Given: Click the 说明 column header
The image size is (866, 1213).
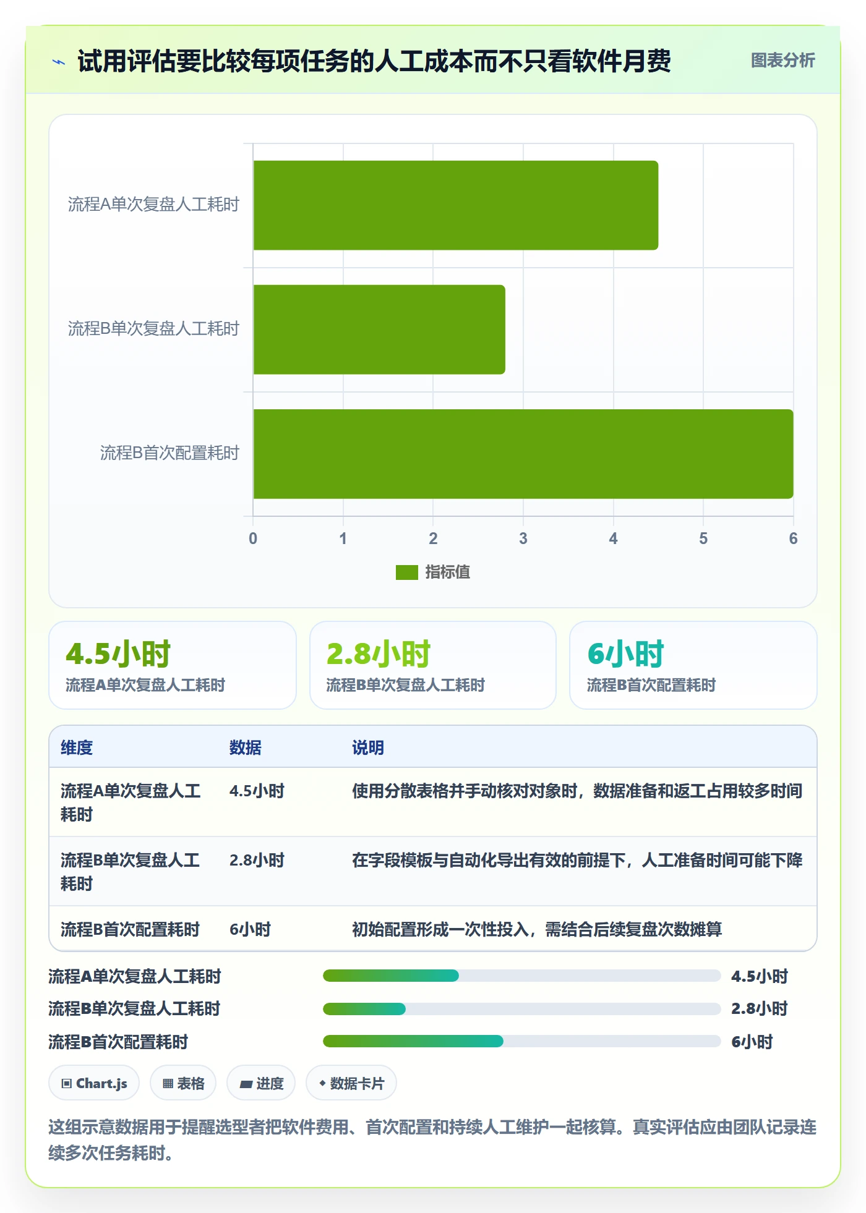Looking at the screenshot, I should (x=368, y=747).
